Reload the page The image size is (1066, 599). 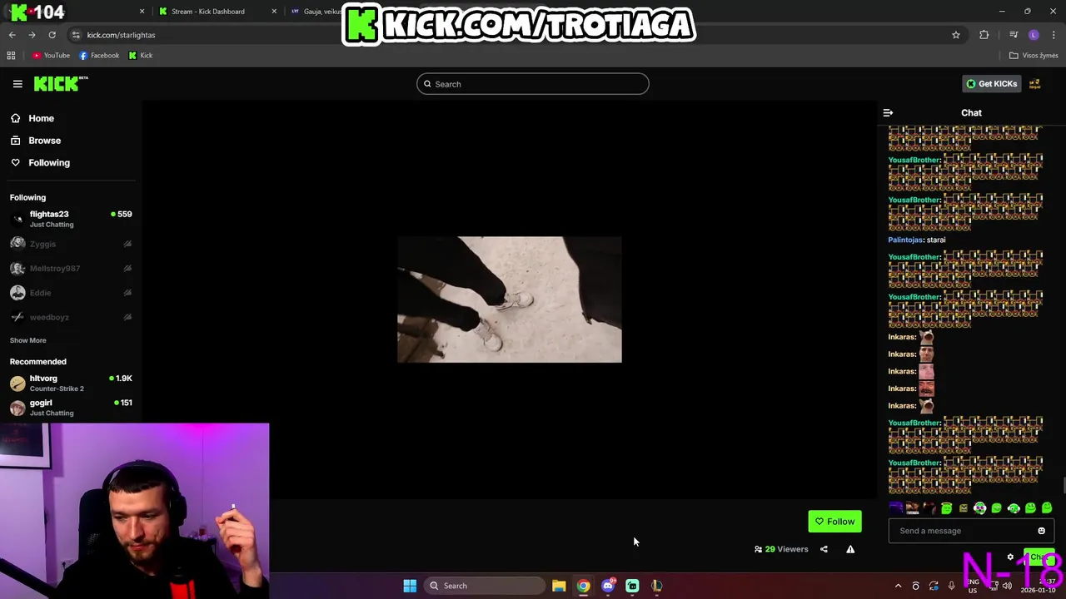[x=52, y=35]
